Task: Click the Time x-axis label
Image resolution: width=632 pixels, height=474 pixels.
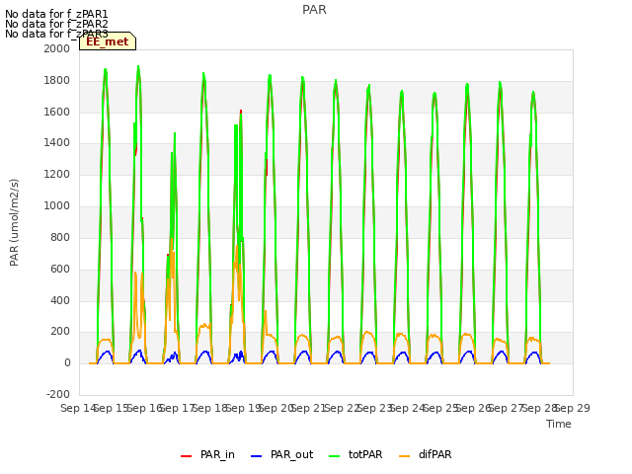Action: click(559, 424)
